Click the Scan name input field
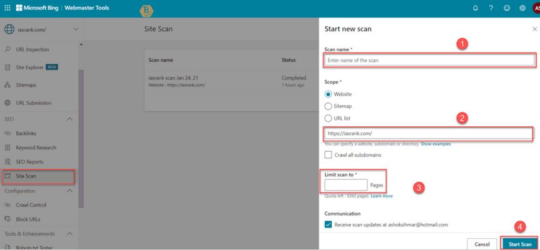540x250 pixels. tap(429, 60)
